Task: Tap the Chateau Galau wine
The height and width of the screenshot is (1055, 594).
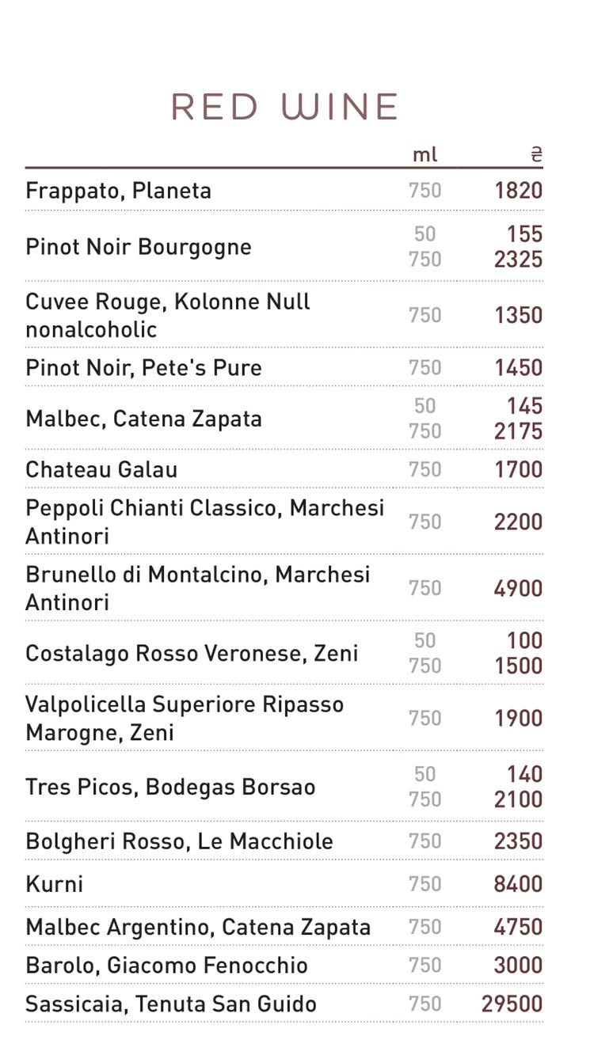Action: (x=284, y=469)
